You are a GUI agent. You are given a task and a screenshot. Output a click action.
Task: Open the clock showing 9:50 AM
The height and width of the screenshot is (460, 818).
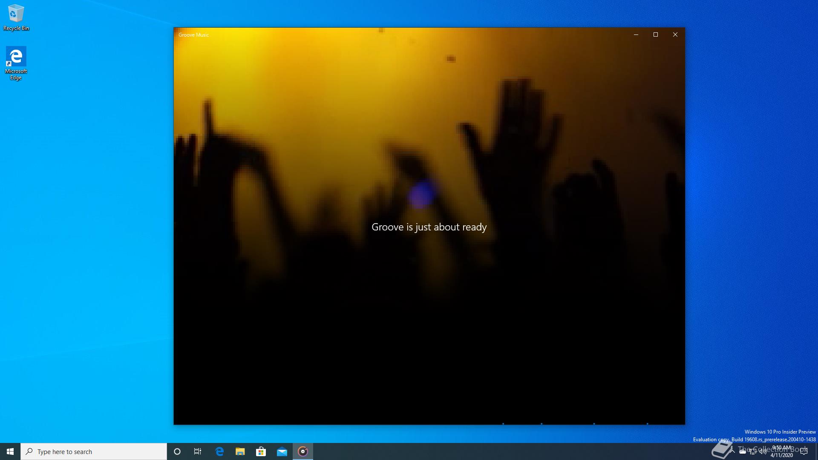[782, 451]
